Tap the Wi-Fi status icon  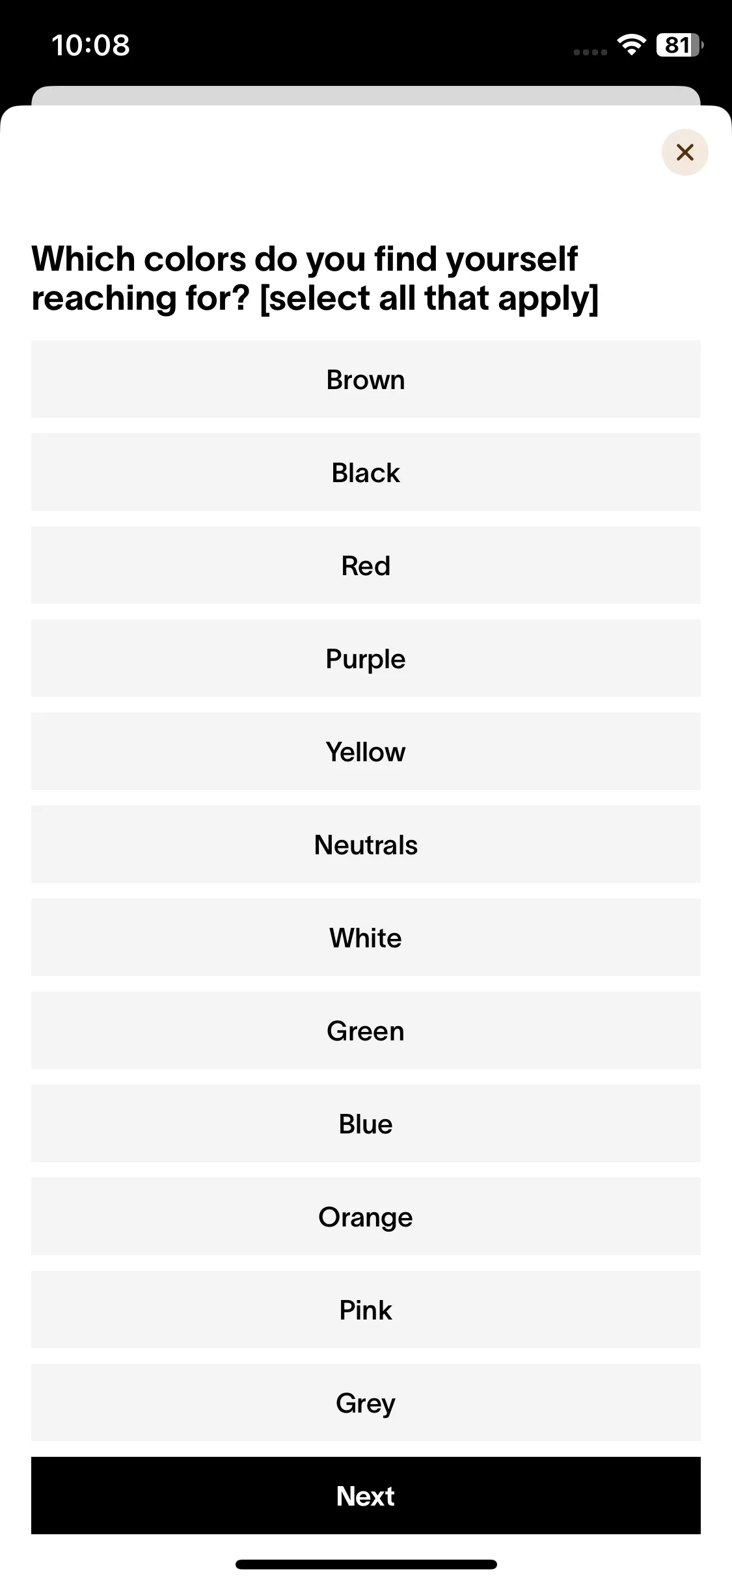631,45
